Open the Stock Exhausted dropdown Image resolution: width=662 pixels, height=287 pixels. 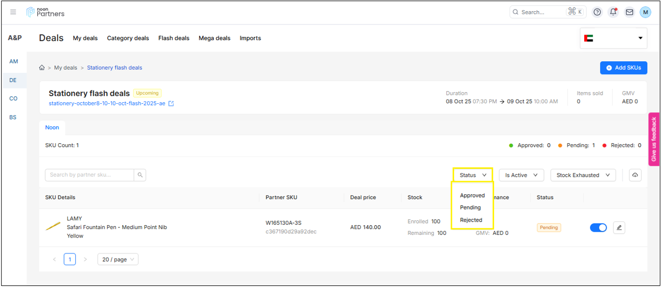[583, 175]
